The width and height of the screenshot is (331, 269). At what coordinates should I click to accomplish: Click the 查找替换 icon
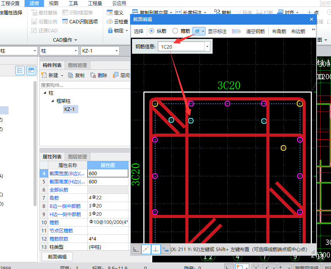click(x=34, y=13)
